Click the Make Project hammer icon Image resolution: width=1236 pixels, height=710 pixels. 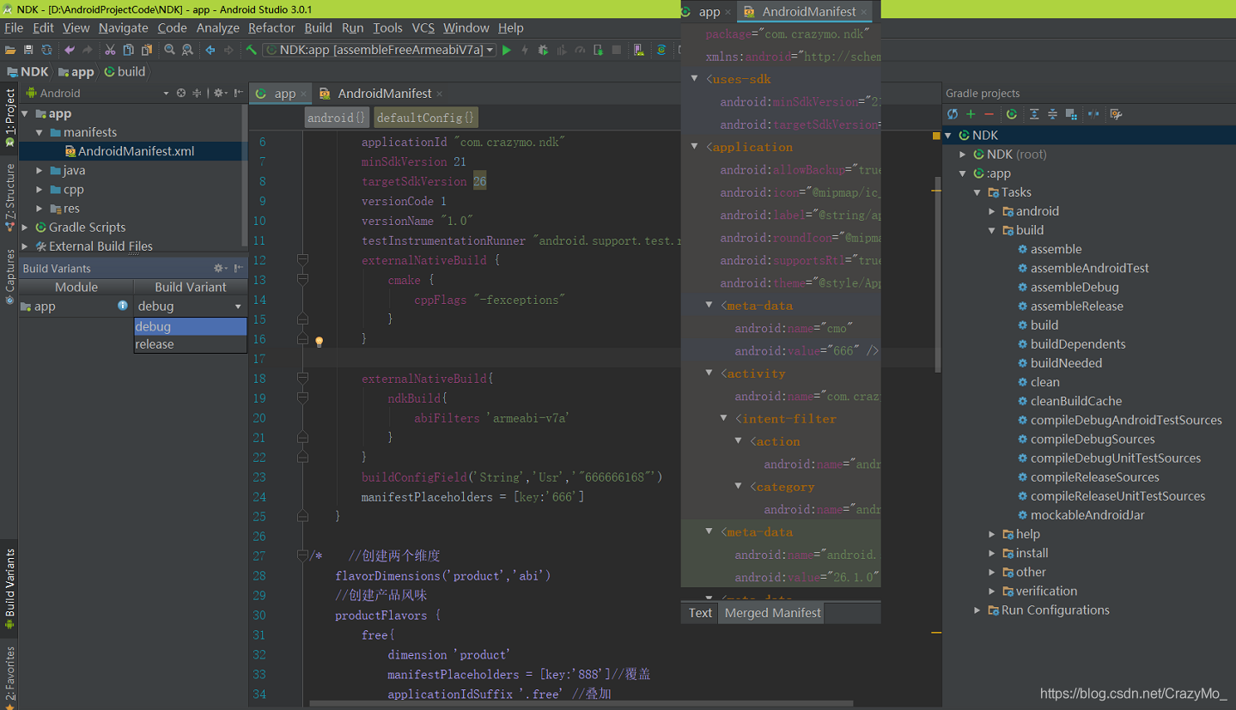251,50
